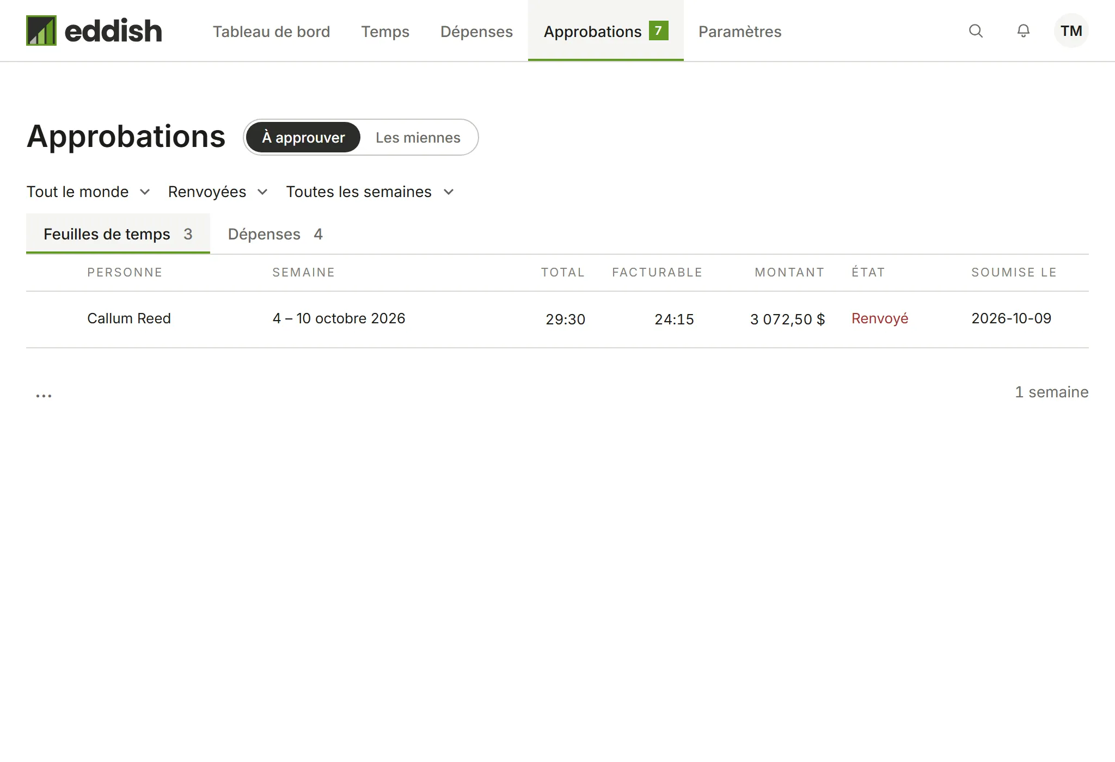Screen dimensions: 1115x762
Task: Open the Toutes les semaines filter
Action: click(x=370, y=192)
